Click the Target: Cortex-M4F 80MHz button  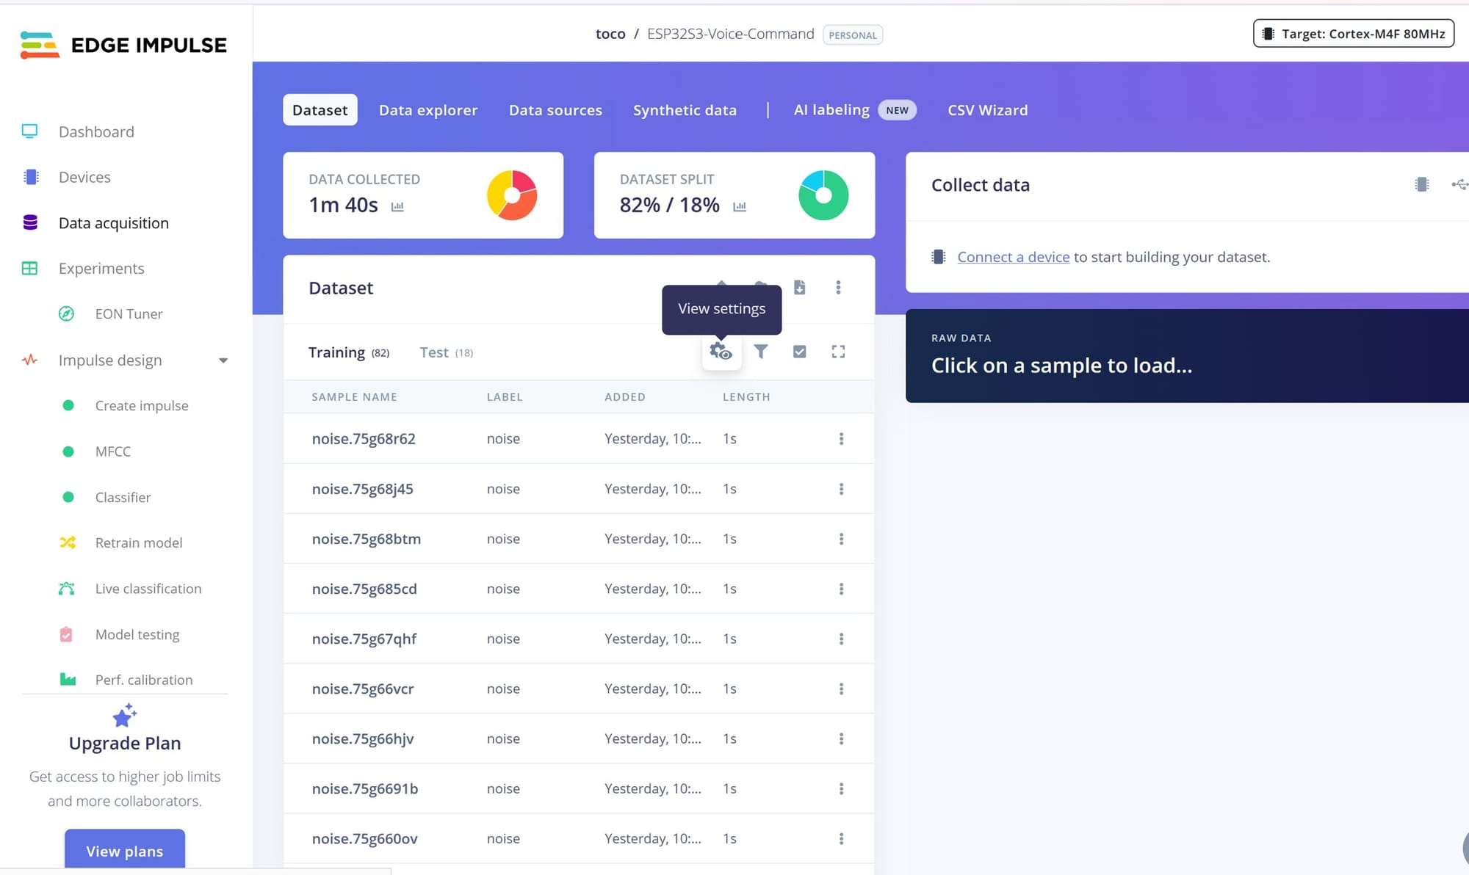[1353, 34]
